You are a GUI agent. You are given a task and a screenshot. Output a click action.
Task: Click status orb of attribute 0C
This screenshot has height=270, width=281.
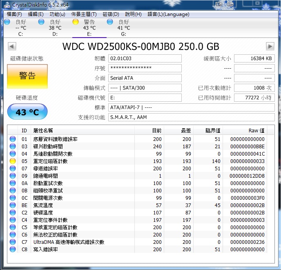click(13, 198)
